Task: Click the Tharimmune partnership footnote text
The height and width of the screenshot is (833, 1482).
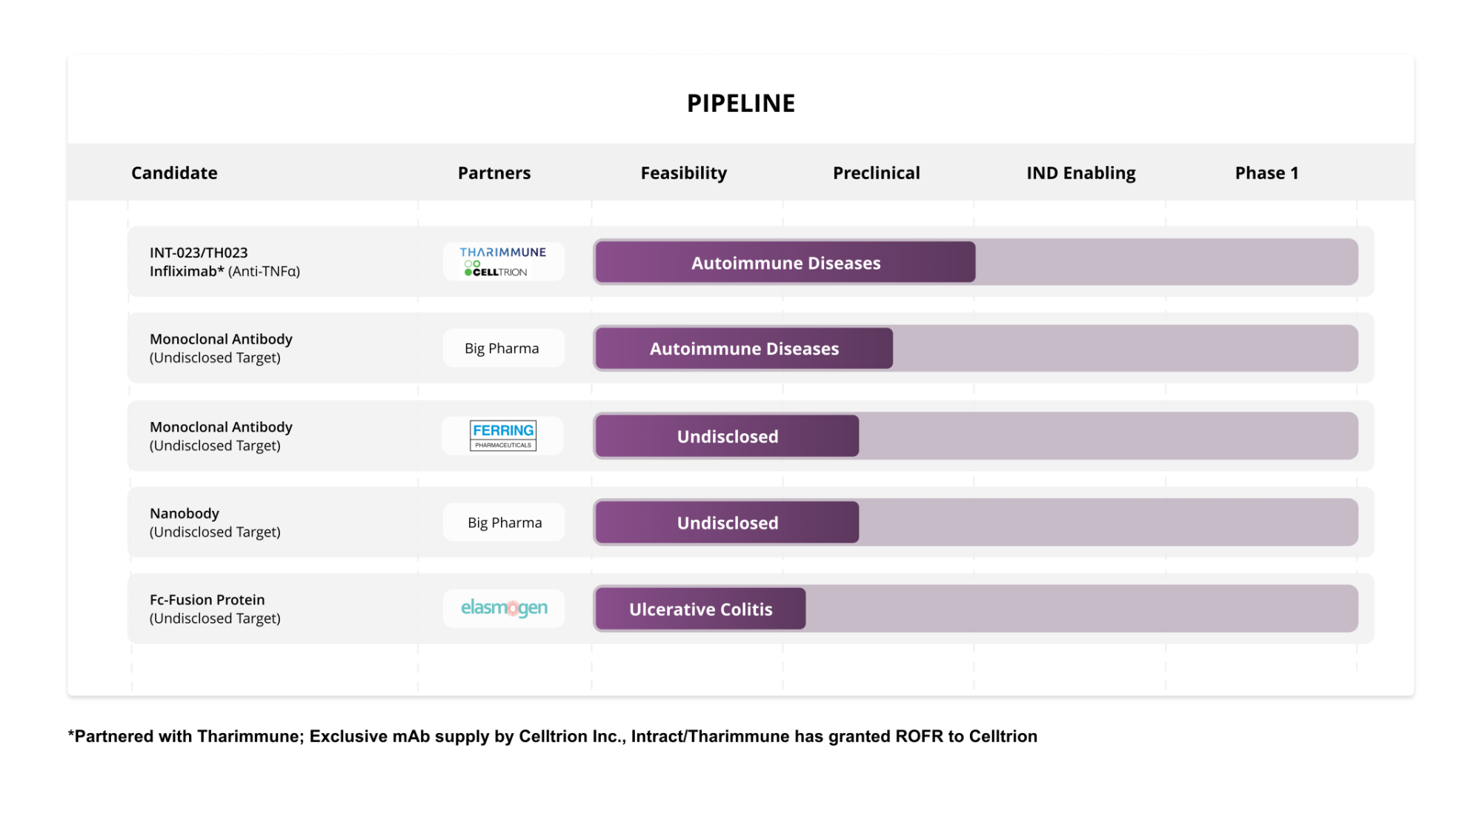Action: click(x=553, y=736)
